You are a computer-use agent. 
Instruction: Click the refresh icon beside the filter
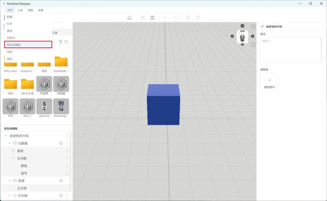(66, 42)
